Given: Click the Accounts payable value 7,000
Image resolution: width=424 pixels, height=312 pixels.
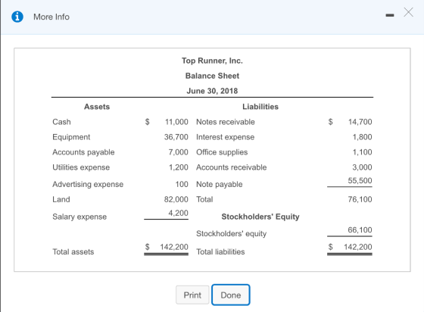Looking at the screenshot, I should pos(178,152).
